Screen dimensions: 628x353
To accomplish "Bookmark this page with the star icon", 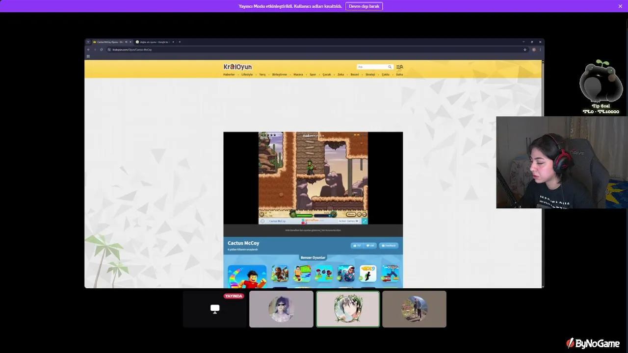I will tap(525, 50).
